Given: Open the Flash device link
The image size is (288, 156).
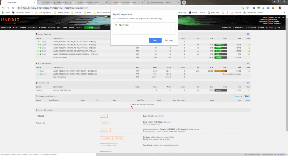Looking at the screenshot, I should 40,90.
